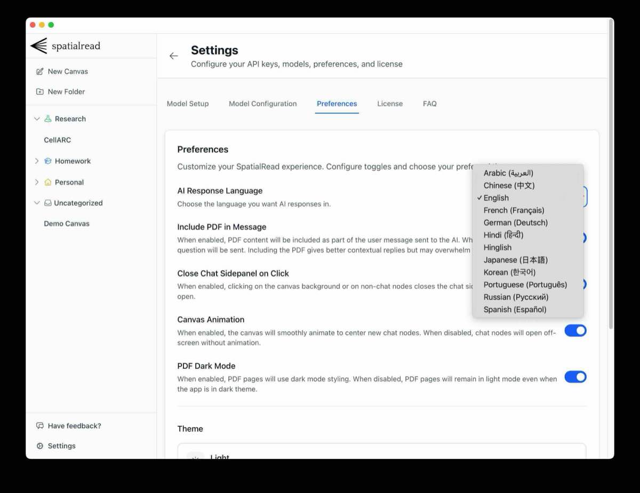Click the PDF Dark Mode heading
This screenshot has height=493, width=640.
[x=206, y=366]
